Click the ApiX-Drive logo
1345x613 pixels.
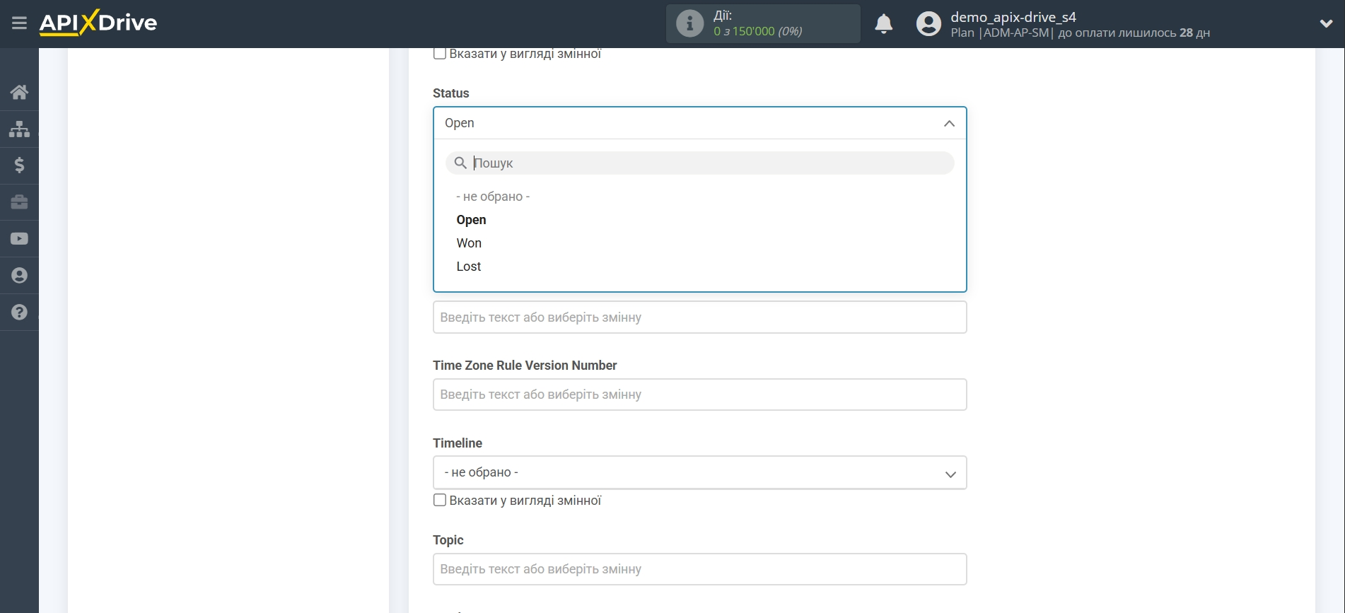(x=98, y=23)
